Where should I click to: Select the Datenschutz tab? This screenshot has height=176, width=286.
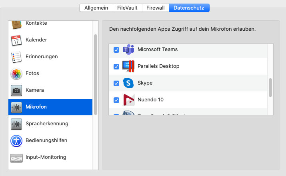click(x=189, y=8)
